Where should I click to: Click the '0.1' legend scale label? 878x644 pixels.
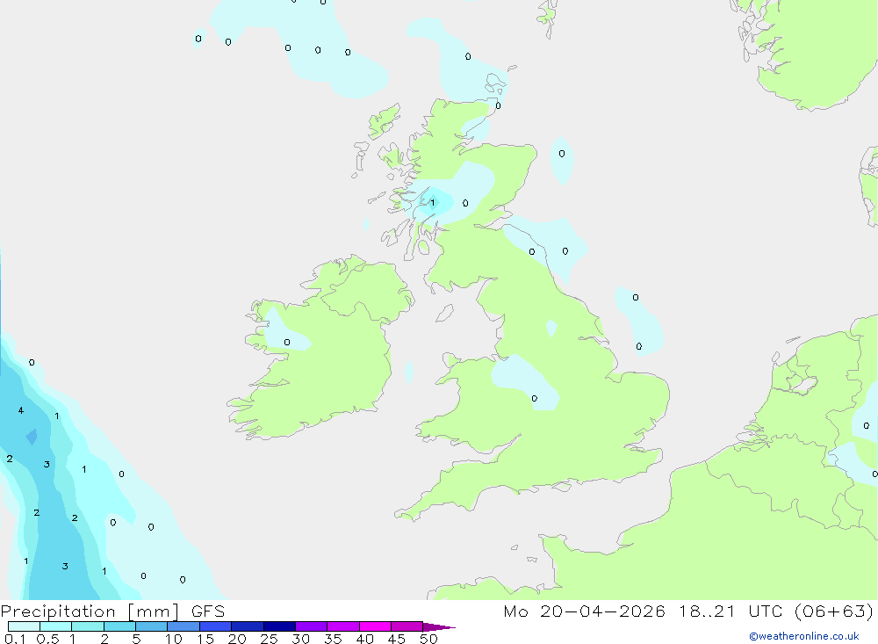coord(15,639)
